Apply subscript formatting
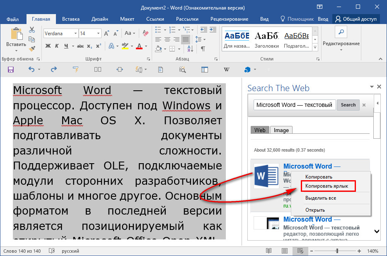The width and height of the screenshot is (387, 256). click(89, 46)
